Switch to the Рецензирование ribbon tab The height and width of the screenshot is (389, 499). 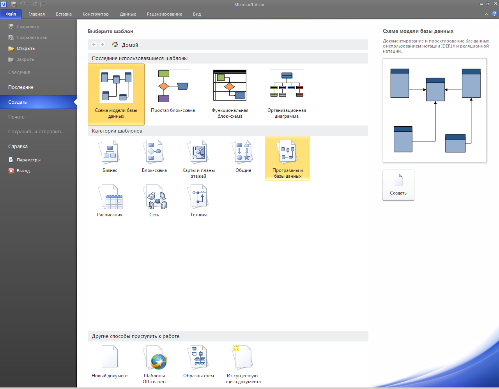point(165,14)
